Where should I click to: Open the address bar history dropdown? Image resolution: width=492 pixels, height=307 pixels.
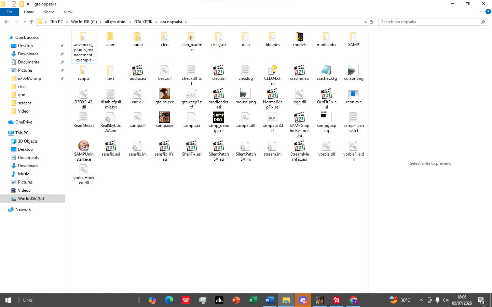click(365, 22)
